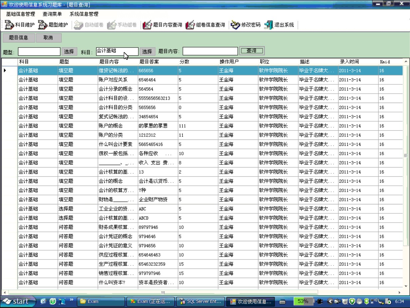410x308 pixels.
Task: Select the answer cell 5555656563213
Action: tap(158, 98)
